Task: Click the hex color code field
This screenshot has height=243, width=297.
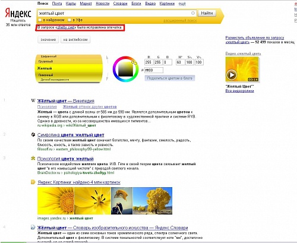Action: coord(154,70)
